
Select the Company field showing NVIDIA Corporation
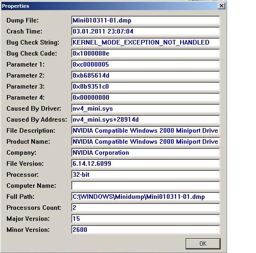[146, 152]
